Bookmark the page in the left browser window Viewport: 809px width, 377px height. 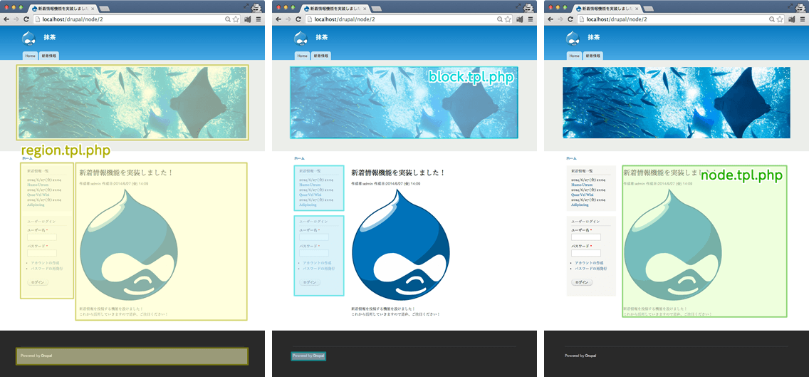click(x=236, y=19)
